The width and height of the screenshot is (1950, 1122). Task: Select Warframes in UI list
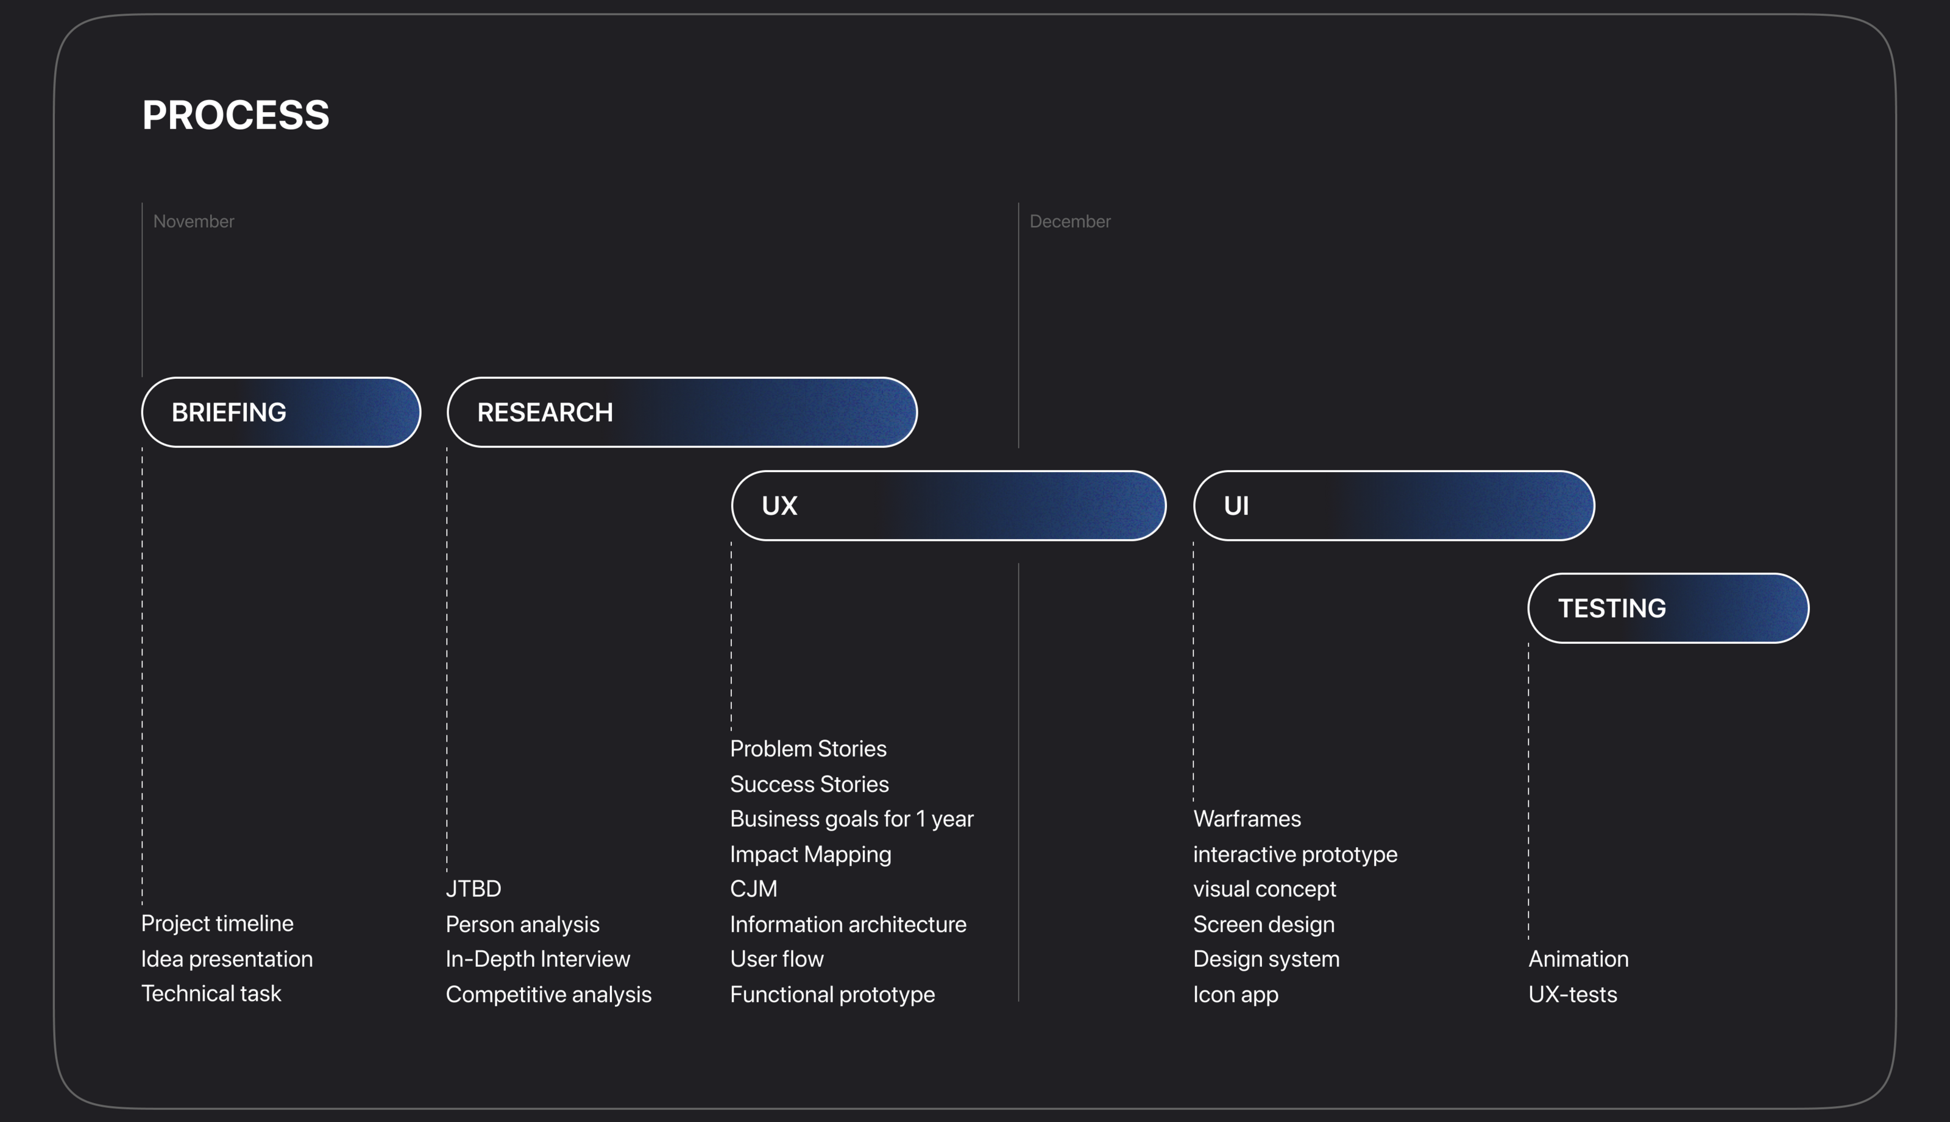click(x=1246, y=819)
